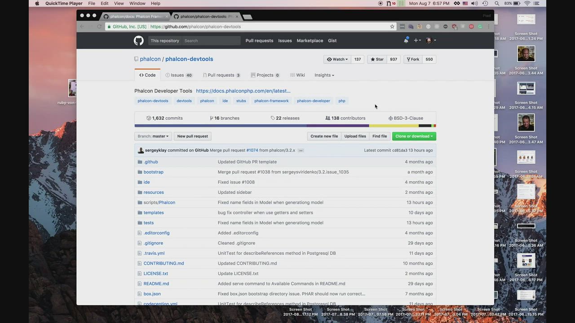Switch to the Issues tab
Image resolution: width=575 pixels, height=323 pixels.
(x=178, y=75)
